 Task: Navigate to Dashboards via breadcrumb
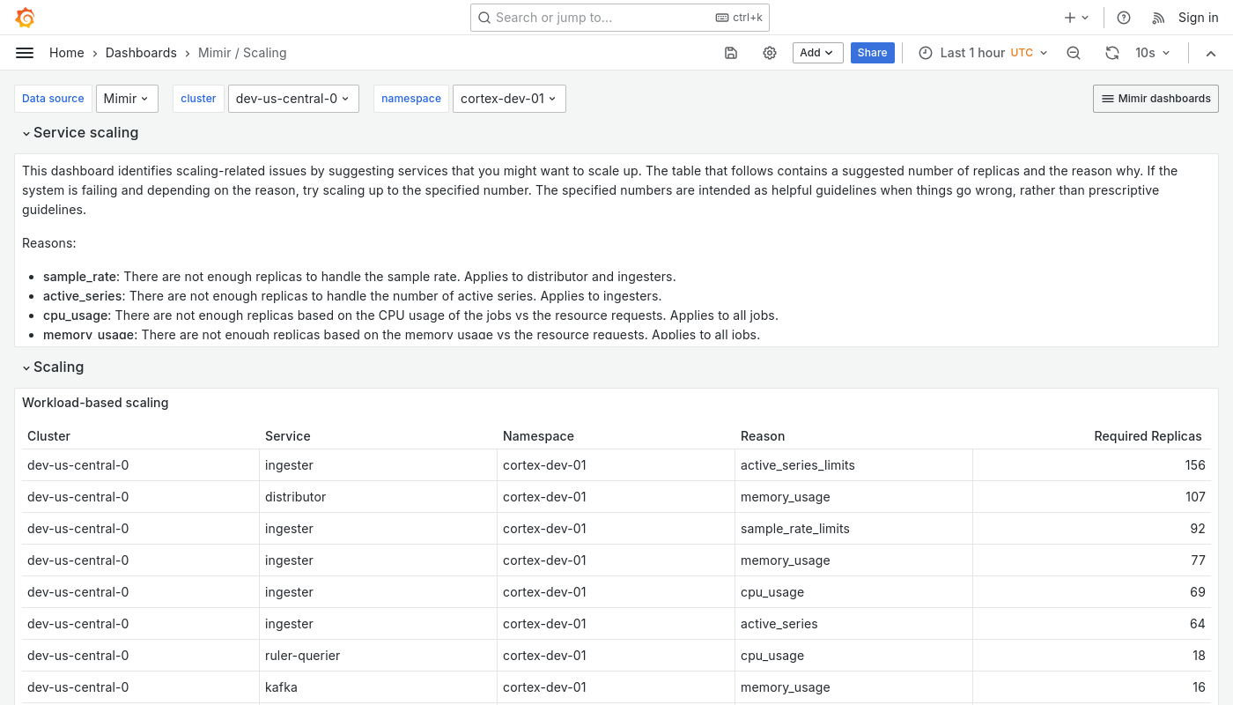141,53
